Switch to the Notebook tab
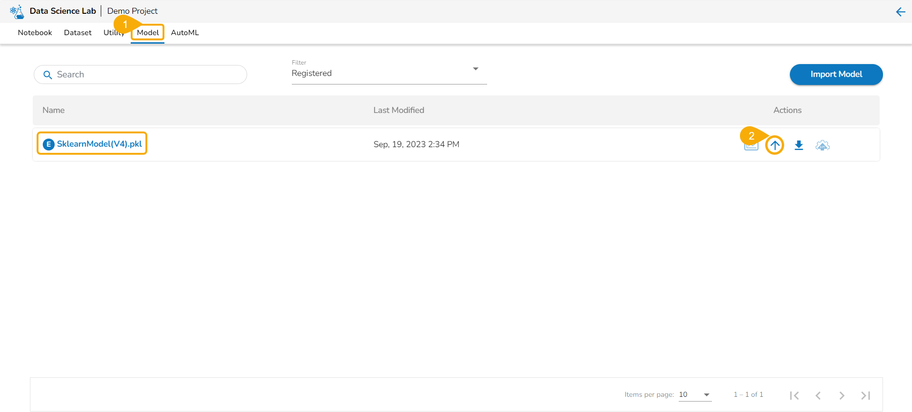912x412 pixels. (35, 33)
